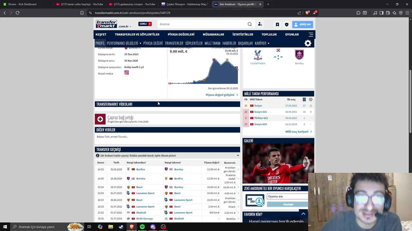
Task: Click the Brave Rewards triangle icon
Action: point(314,13)
